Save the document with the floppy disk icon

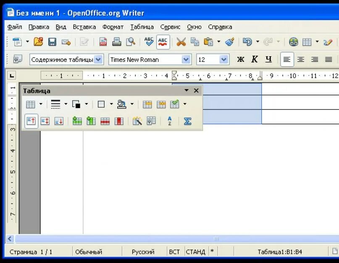point(52,42)
